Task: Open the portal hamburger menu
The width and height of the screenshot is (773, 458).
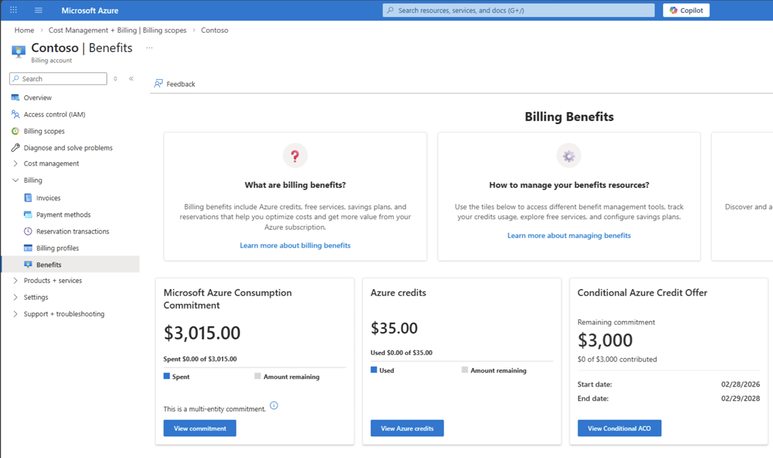Action: click(x=39, y=10)
